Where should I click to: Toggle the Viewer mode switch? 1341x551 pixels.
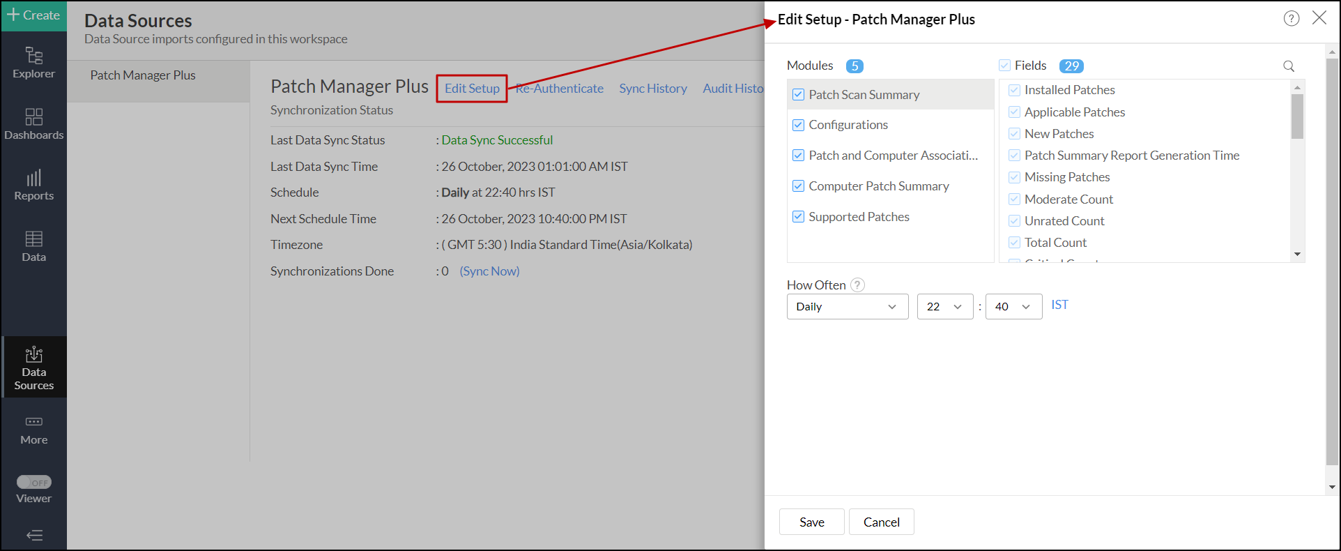34,482
